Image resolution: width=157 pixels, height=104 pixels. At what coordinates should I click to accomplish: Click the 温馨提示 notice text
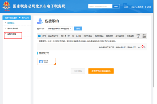tap(77, 41)
